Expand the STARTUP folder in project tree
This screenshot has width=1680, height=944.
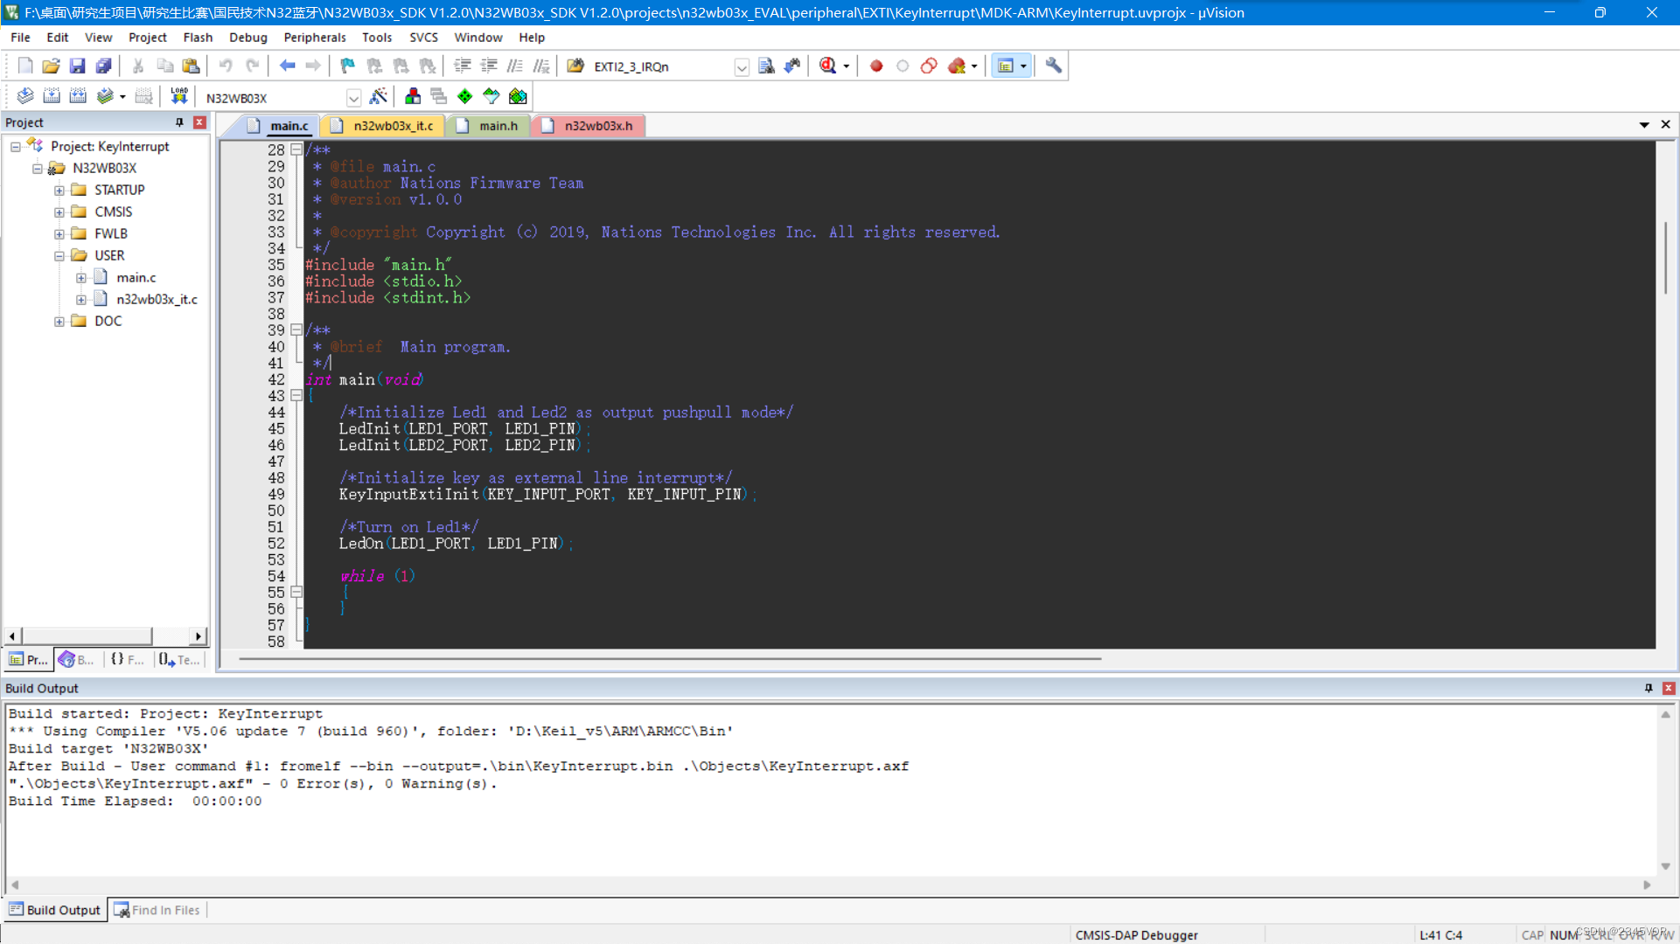(59, 190)
